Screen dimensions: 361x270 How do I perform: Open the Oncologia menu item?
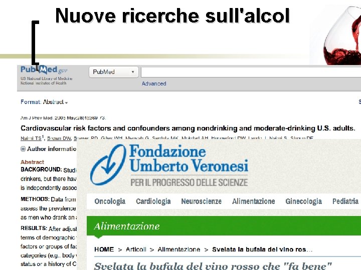coord(110,201)
